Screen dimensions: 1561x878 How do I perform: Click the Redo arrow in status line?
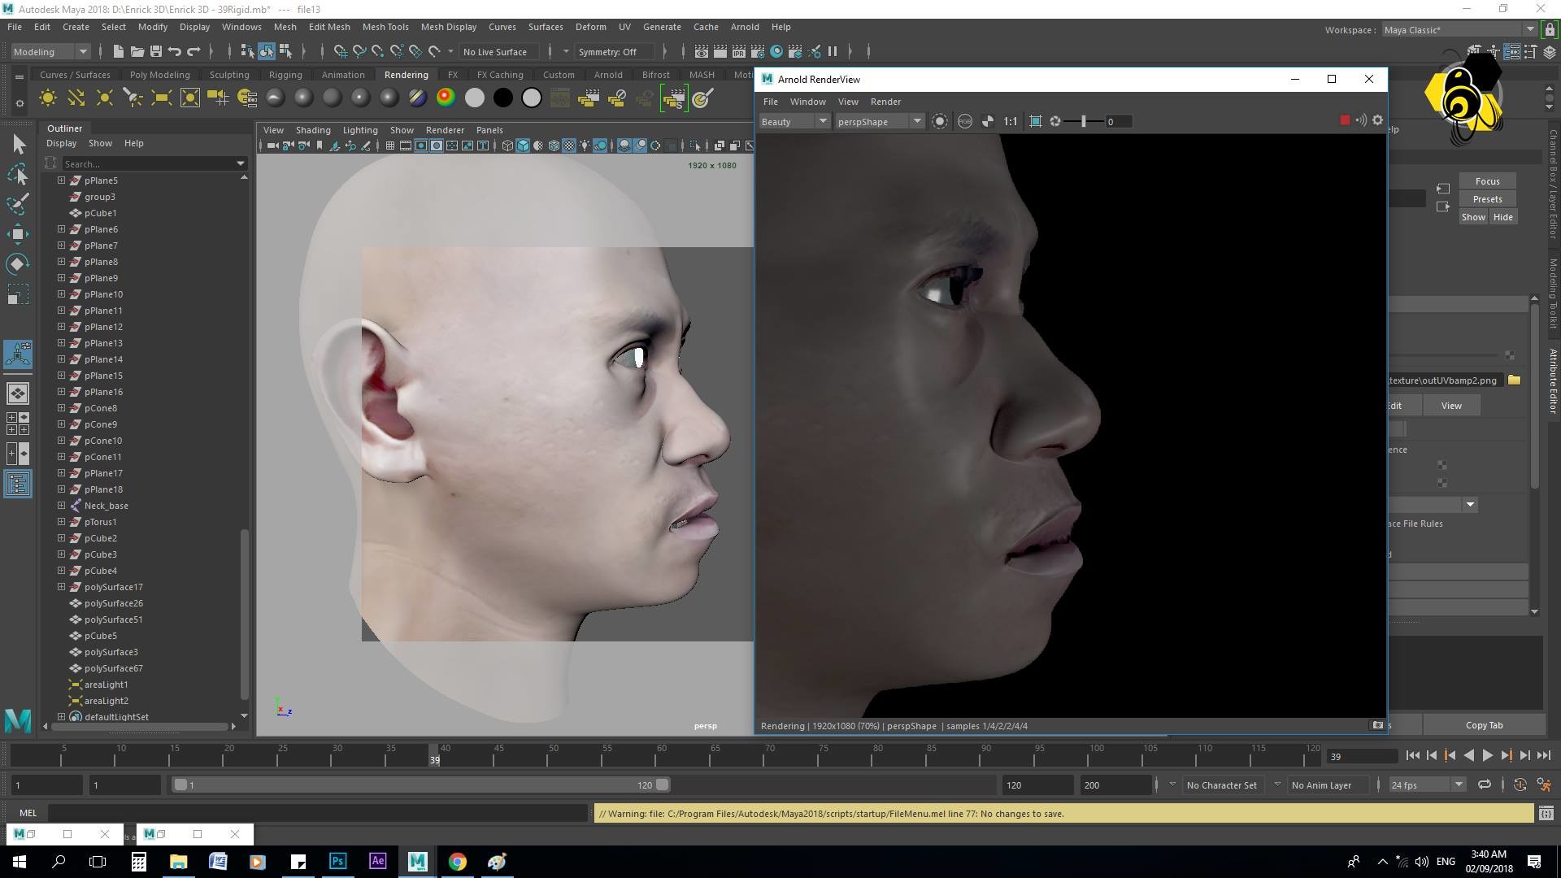[x=193, y=51]
